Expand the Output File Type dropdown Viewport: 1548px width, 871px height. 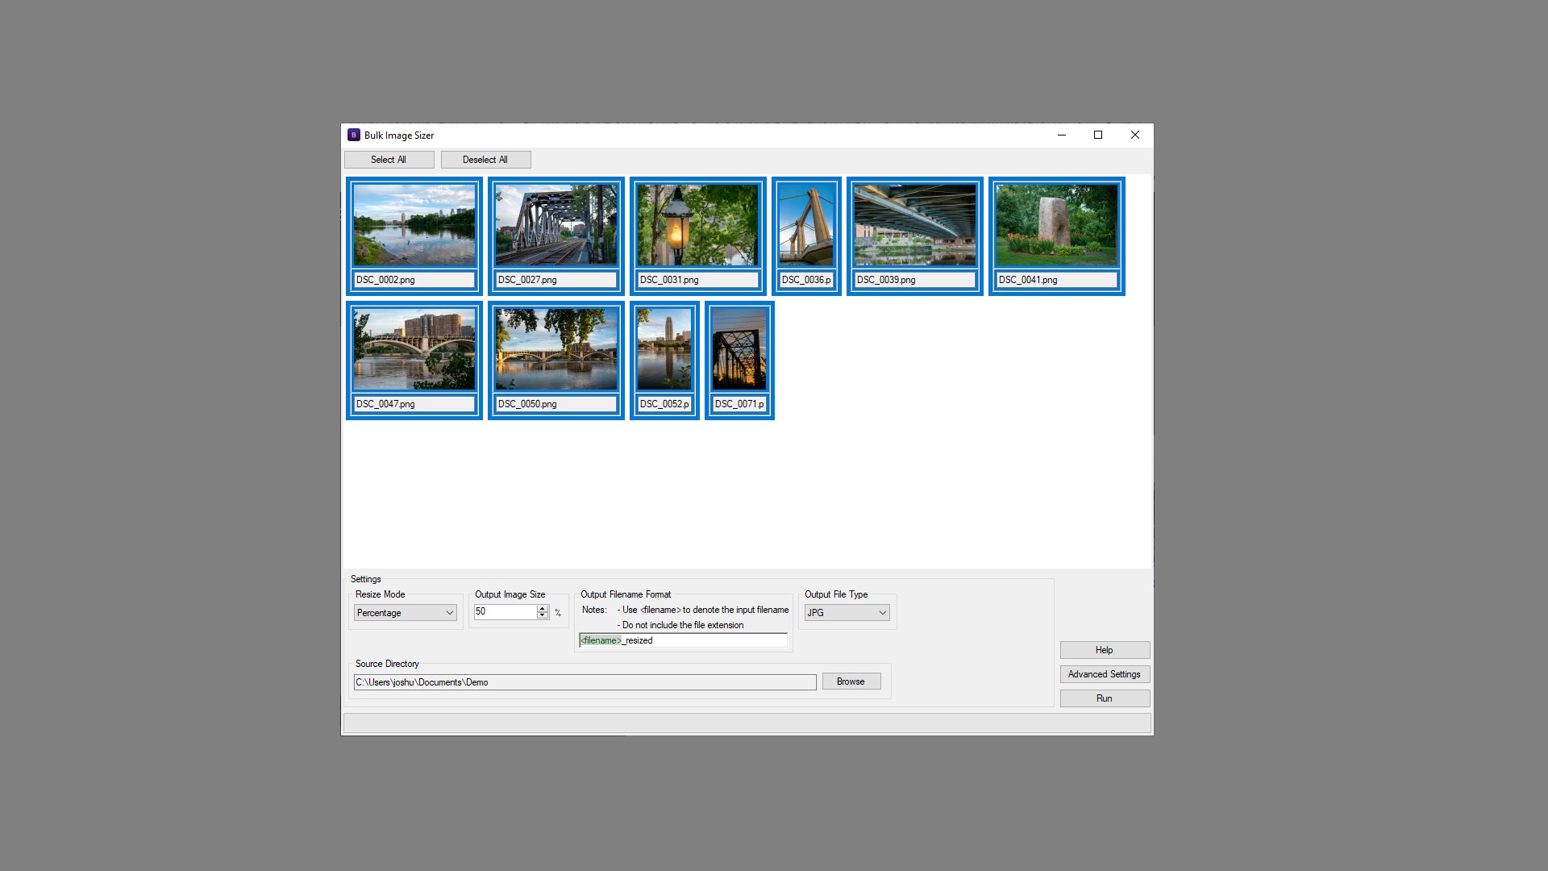(847, 613)
